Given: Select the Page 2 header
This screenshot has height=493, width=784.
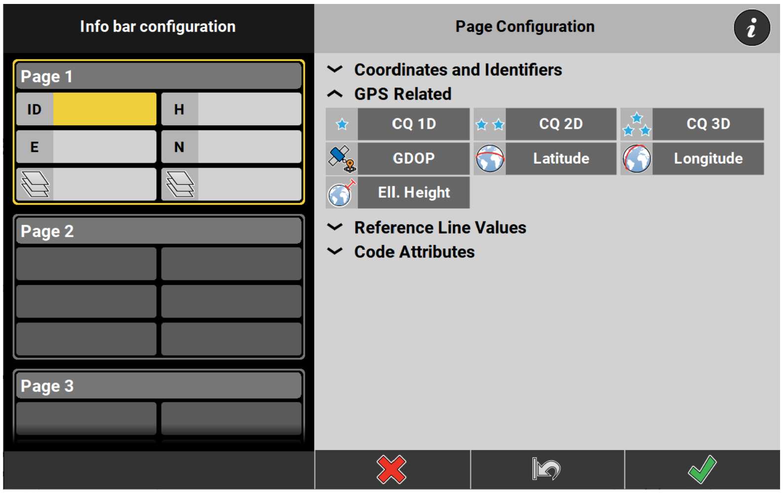Looking at the screenshot, I should [x=158, y=231].
